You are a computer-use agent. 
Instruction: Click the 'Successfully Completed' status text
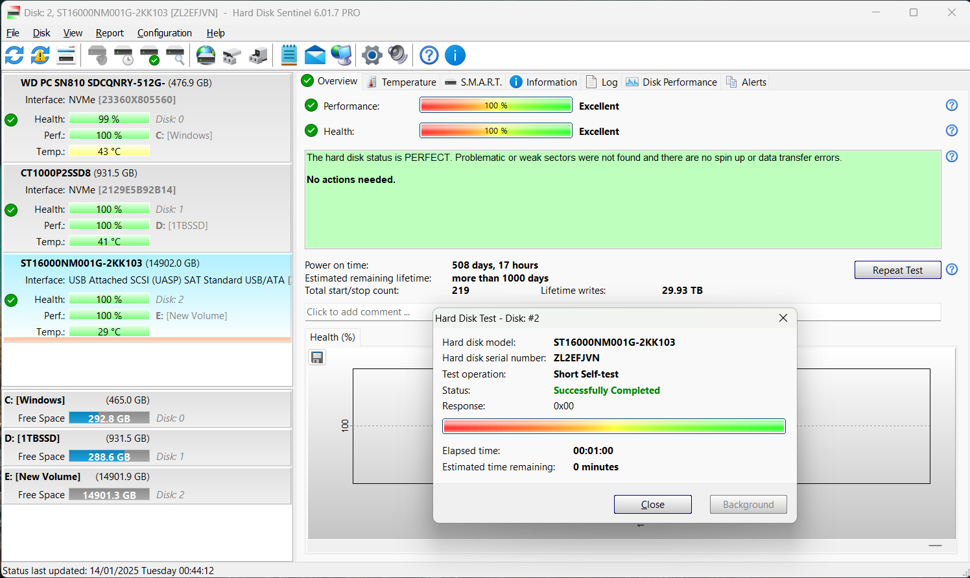(607, 391)
